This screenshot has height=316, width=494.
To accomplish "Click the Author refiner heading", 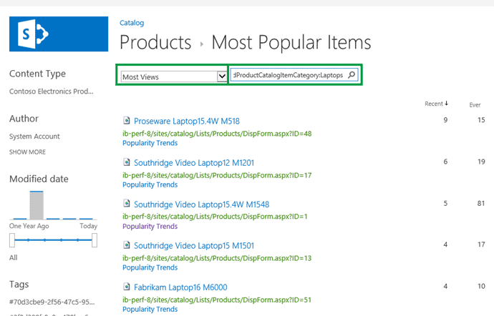I will (x=24, y=119).
